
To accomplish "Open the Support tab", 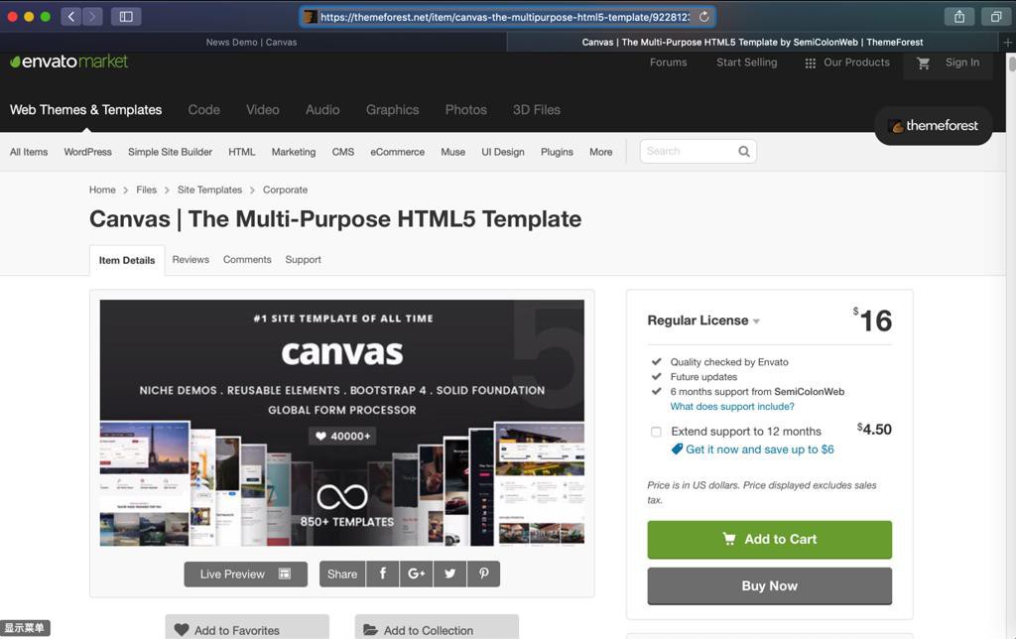I will tap(304, 259).
